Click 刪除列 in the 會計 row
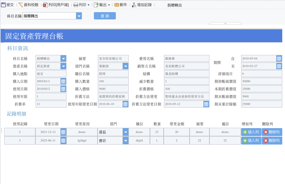This screenshot has height=184, width=285. (x=272, y=141)
